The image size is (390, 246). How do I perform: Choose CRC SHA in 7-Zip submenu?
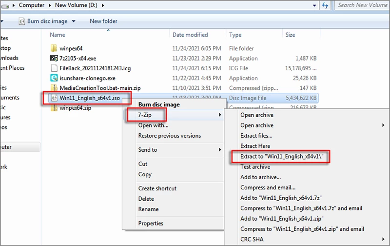[x=252, y=239]
